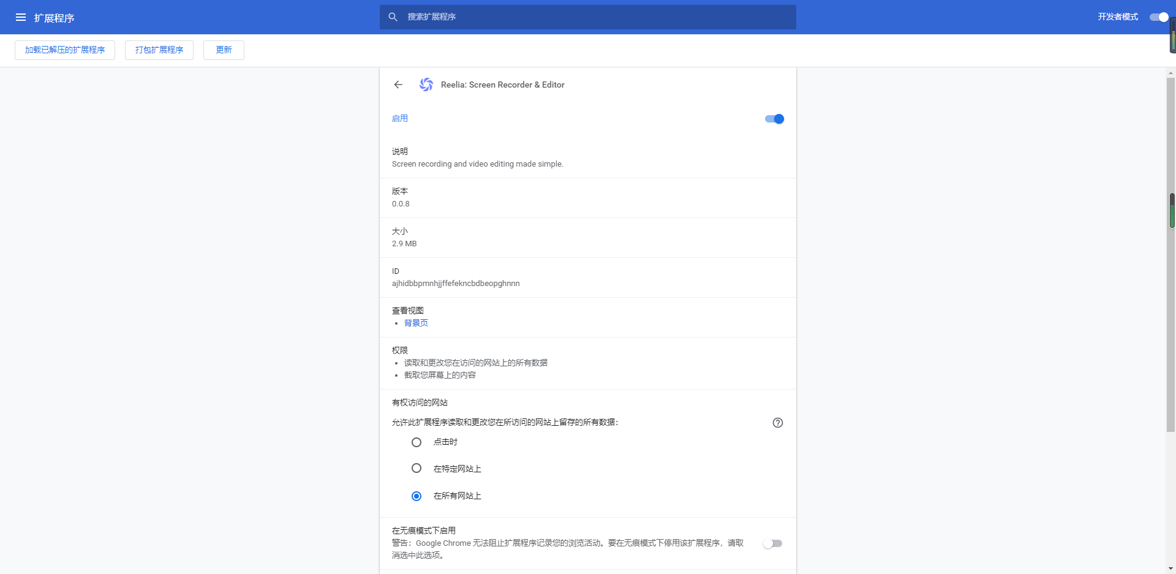This screenshot has height=574, width=1176.
Task: Click the scrollbar down arrow
Action: (x=1170, y=568)
